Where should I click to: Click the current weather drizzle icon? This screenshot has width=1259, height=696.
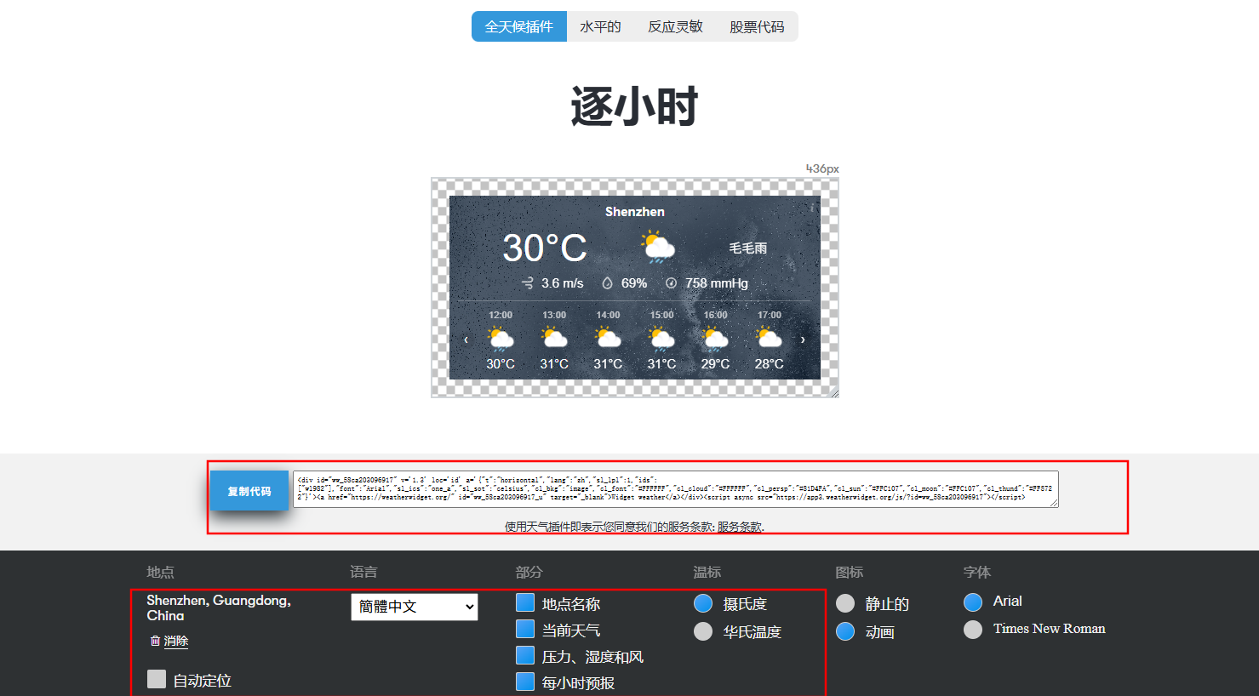(x=658, y=247)
